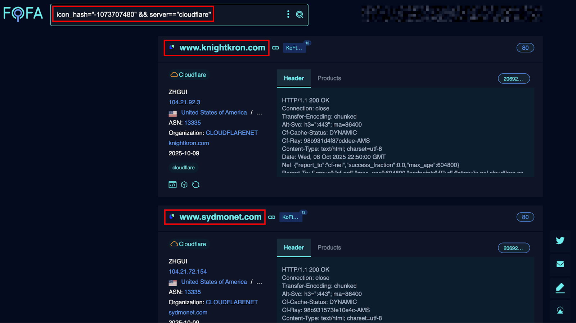The width and height of the screenshot is (576, 323).
Task: Click port 80 badge for sydmonet.com
Action: pos(525,217)
